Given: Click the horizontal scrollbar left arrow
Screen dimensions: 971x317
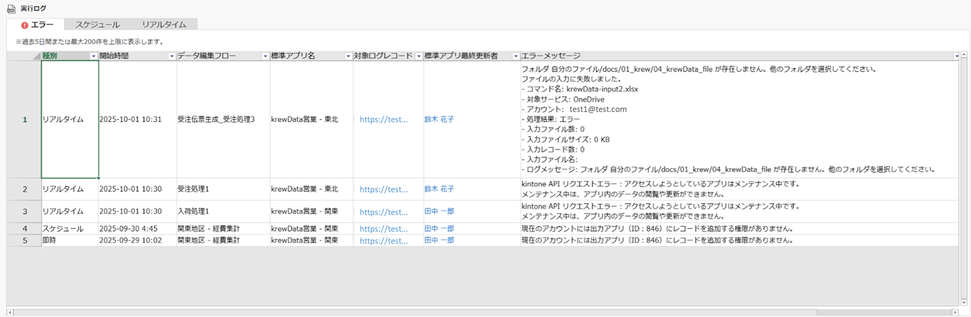Looking at the screenshot, I should pyautogui.click(x=10, y=313).
